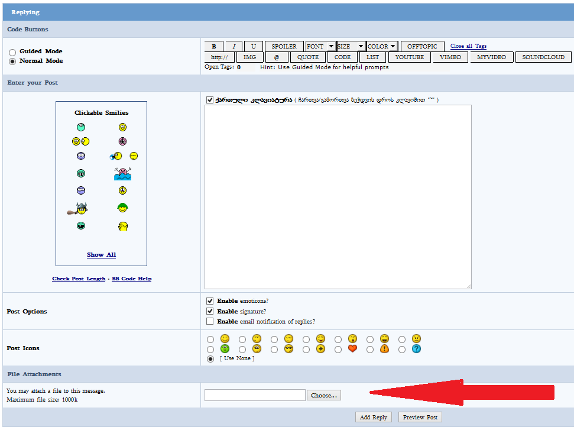Open the SIZE dropdown

tap(351, 46)
